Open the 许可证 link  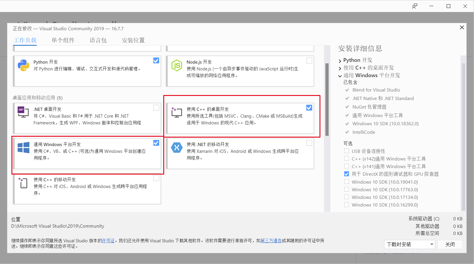108,241
